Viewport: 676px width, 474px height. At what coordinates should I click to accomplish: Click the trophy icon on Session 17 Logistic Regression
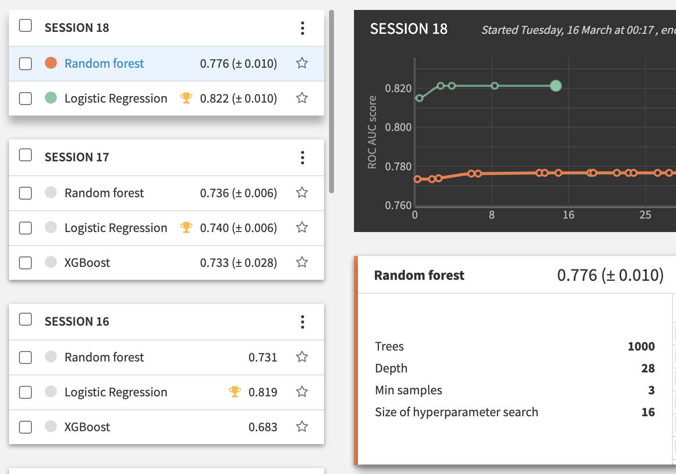[186, 228]
